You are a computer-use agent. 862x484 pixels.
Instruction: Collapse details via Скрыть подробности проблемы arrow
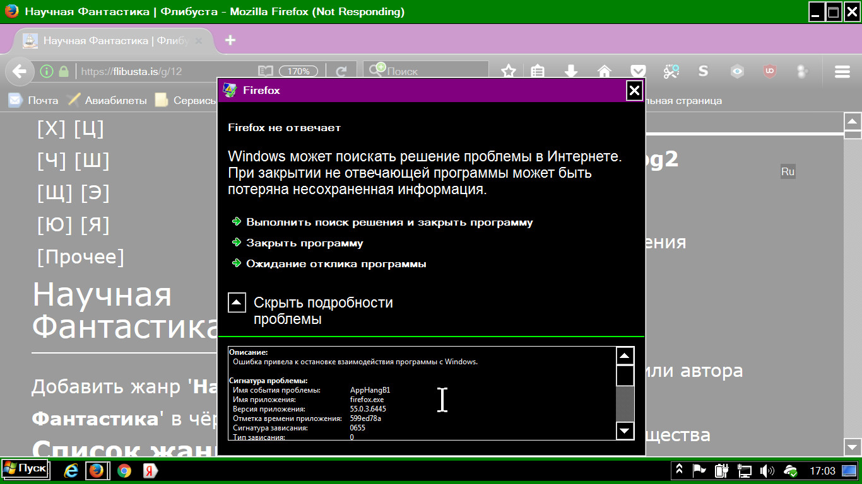(237, 303)
